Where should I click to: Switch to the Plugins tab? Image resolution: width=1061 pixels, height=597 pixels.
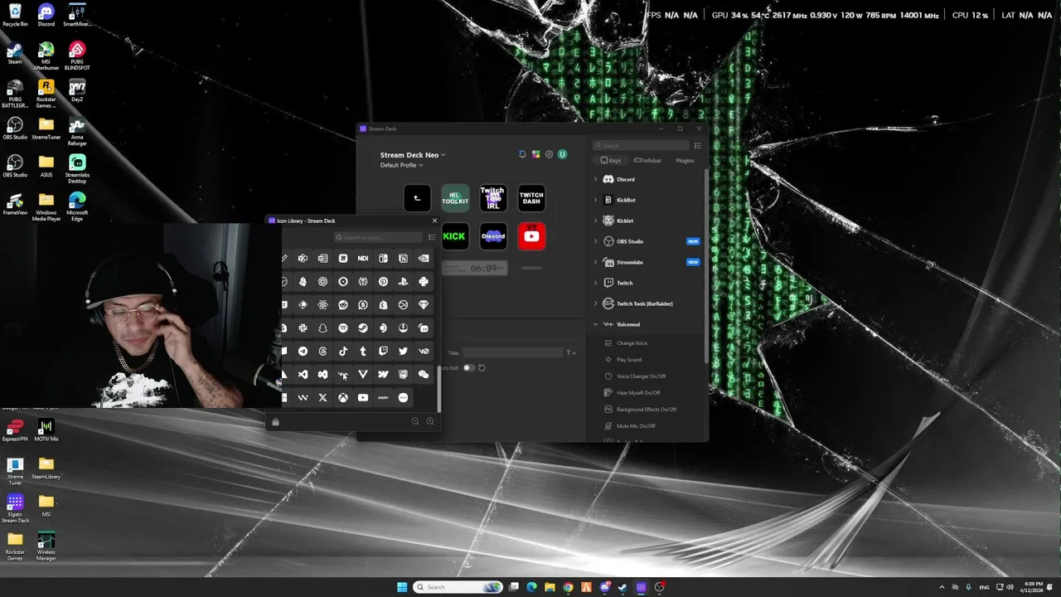click(685, 160)
